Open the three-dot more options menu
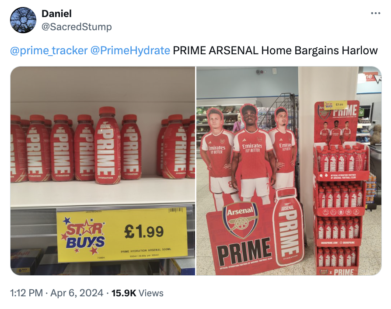This screenshot has height=309, width=391. coord(375,13)
